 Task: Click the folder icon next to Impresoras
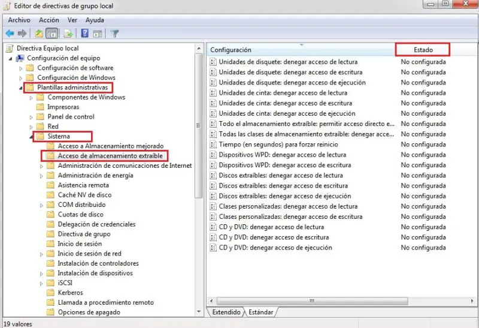pyautogui.click(x=40, y=107)
